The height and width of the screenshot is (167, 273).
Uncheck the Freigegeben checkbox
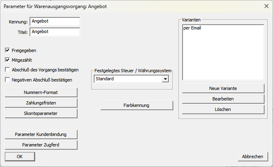[7, 50]
